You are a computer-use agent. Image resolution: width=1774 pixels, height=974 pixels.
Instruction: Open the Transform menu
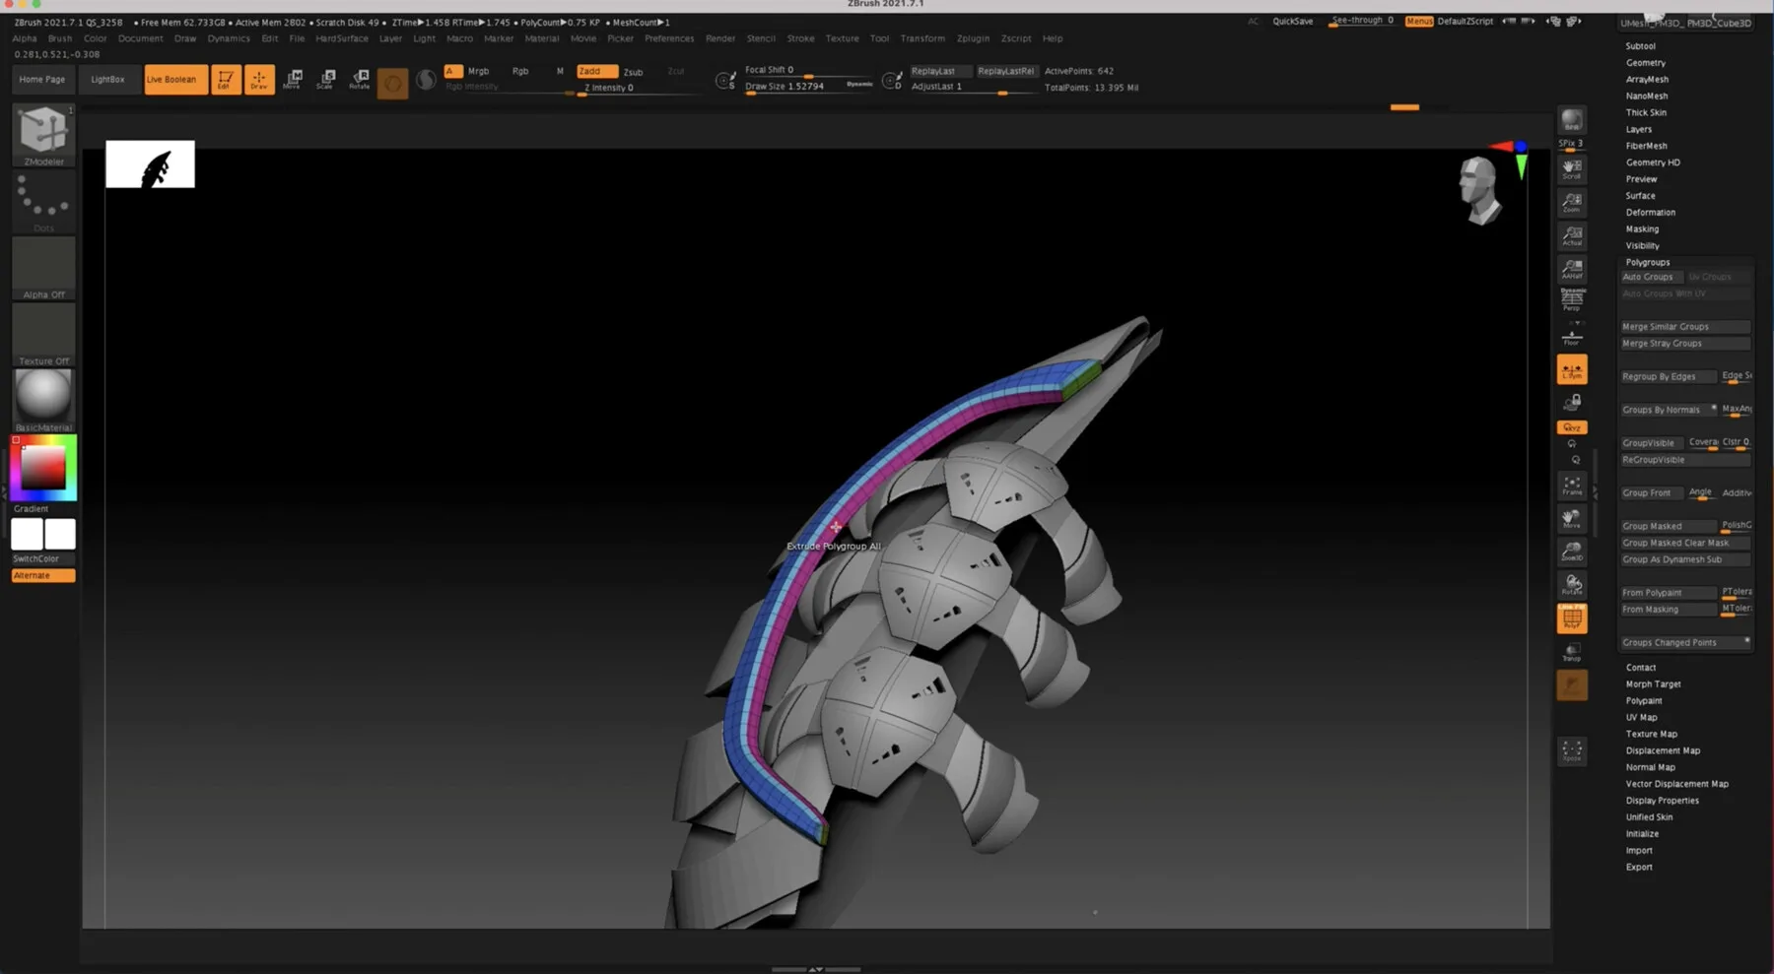(922, 38)
